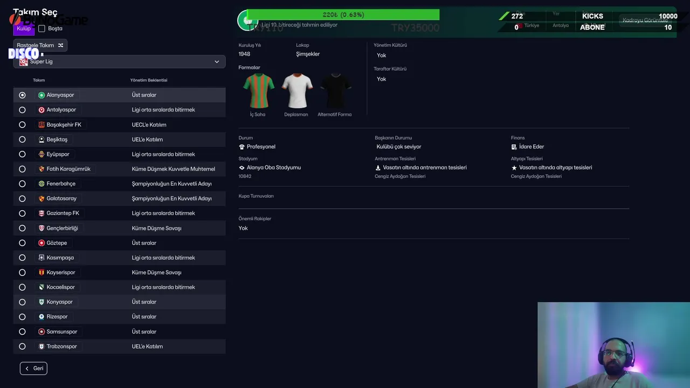Switch to the Kulüp tab

(x=24, y=29)
